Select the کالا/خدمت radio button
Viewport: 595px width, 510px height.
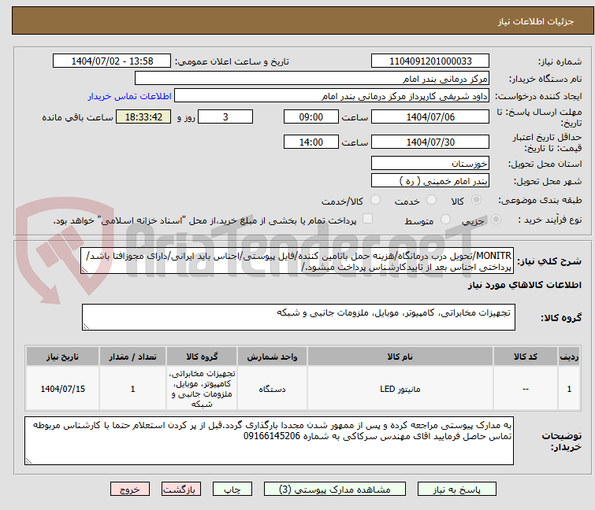(x=375, y=200)
